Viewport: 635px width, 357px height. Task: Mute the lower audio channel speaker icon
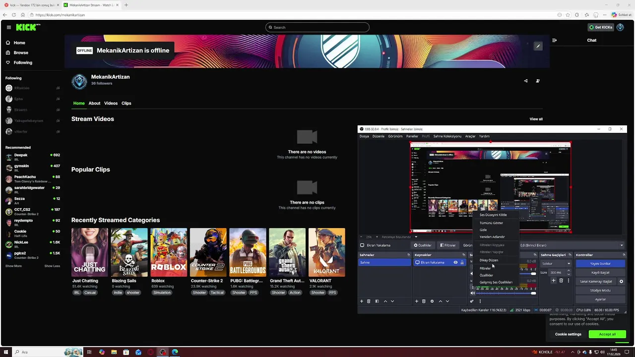[x=472, y=293]
